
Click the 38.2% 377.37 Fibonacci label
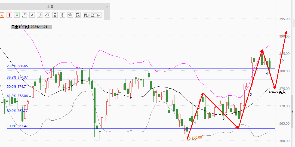pyautogui.click(x=17, y=77)
